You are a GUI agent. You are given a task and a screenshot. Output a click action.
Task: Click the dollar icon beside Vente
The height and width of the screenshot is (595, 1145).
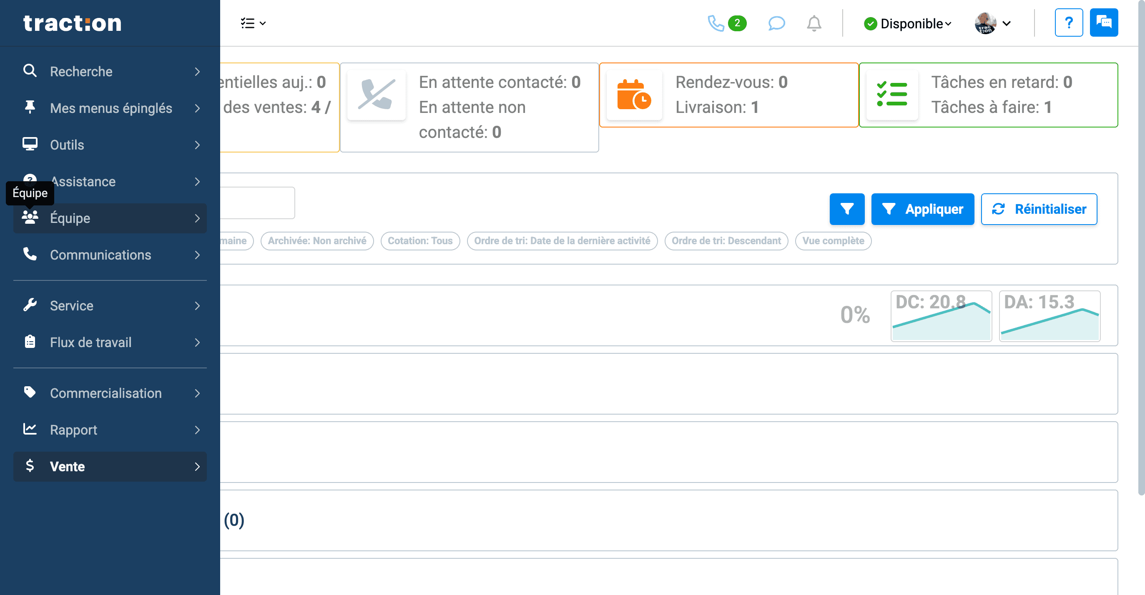pos(30,466)
